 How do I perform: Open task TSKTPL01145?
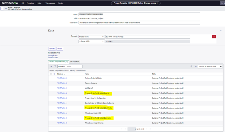(62, 108)
